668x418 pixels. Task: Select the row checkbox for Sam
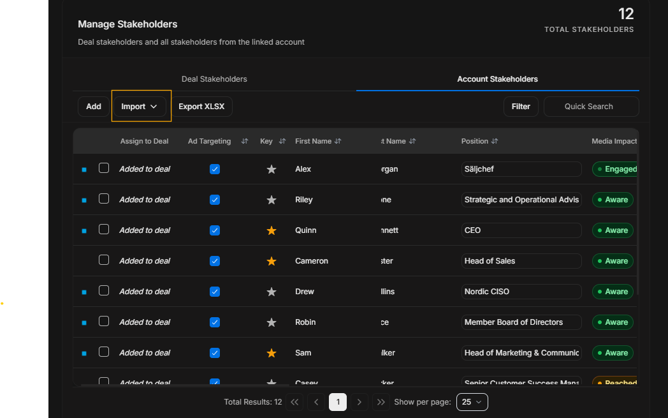click(104, 352)
